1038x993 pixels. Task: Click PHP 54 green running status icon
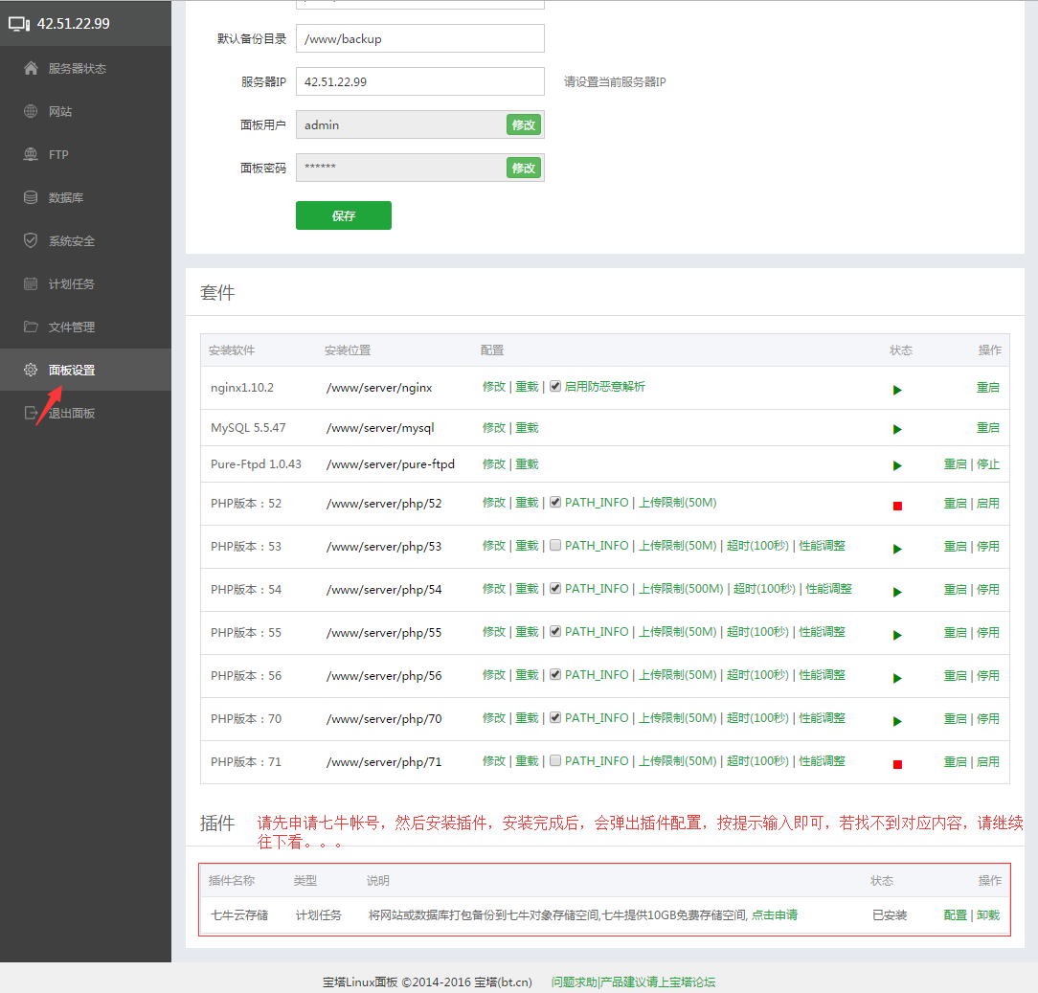point(897,592)
